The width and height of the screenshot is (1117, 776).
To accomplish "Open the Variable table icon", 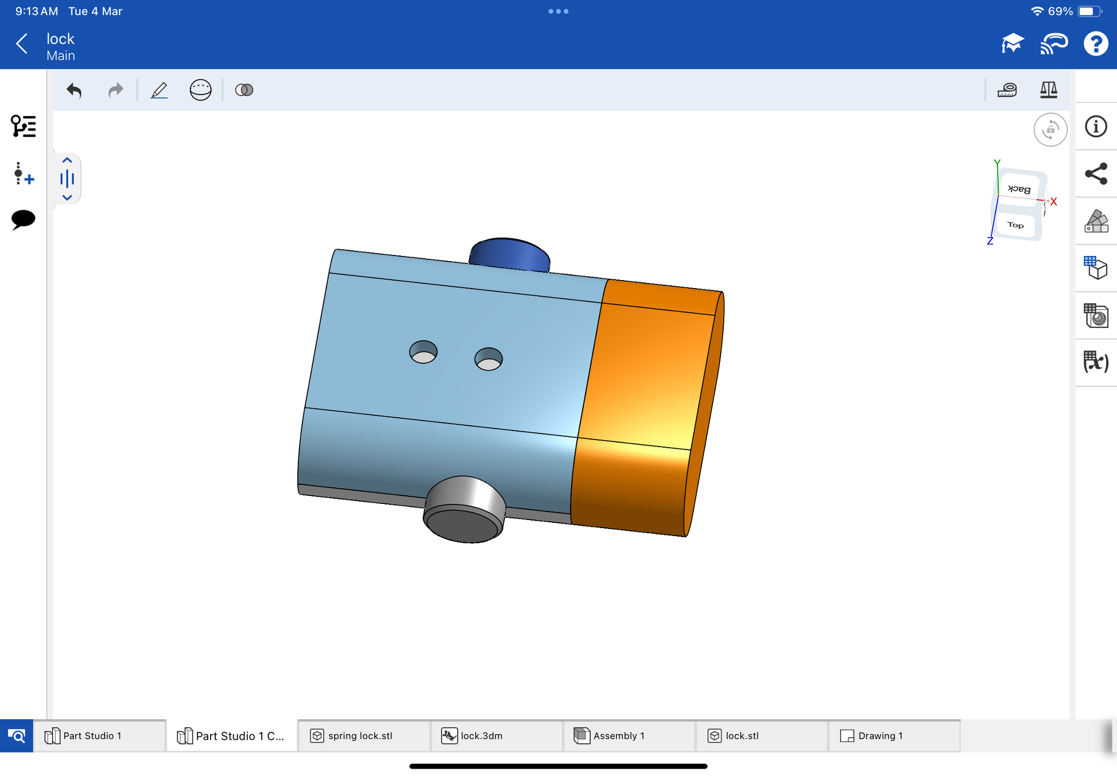I will pos(1096,362).
